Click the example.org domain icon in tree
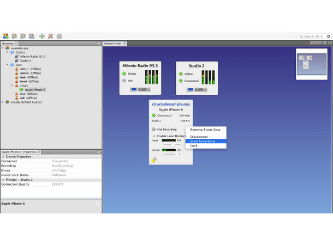This screenshot has height=245, width=333. coord(8,48)
